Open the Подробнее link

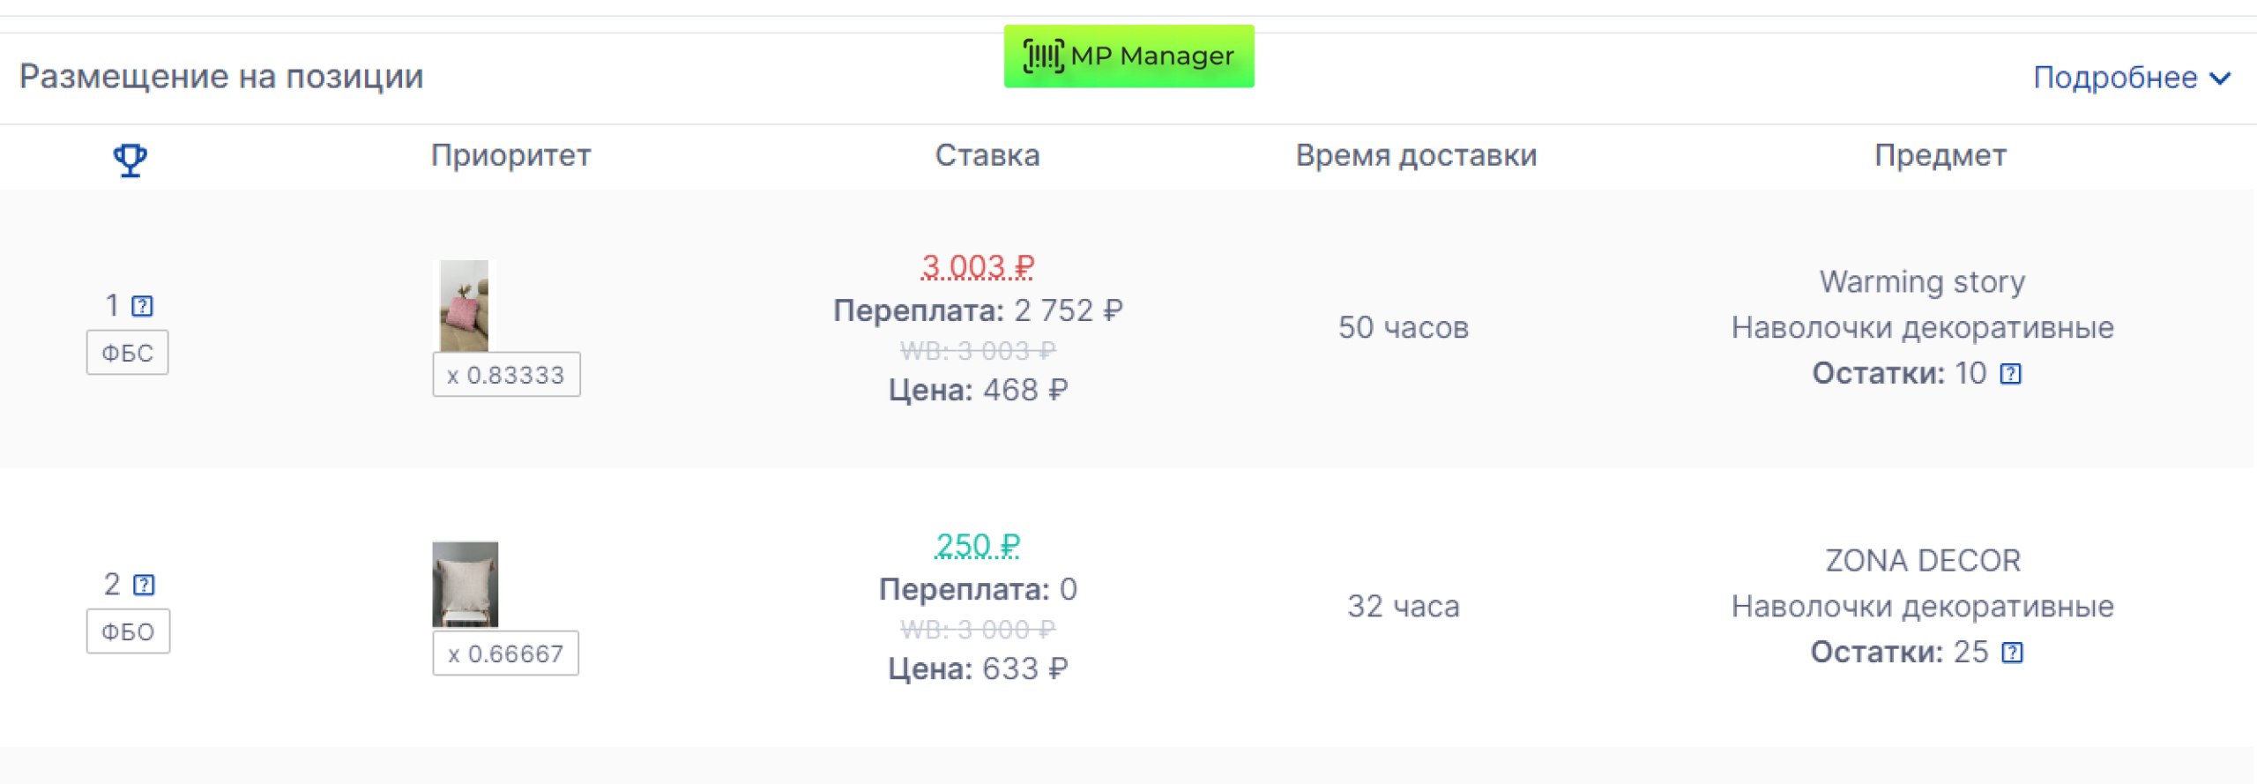(x=2114, y=78)
